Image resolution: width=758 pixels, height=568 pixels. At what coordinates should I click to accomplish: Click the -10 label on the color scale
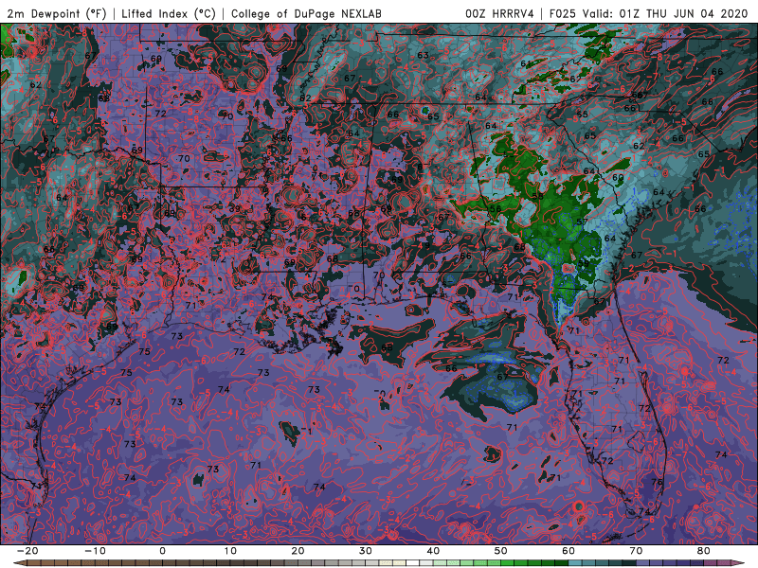coord(95,551)
